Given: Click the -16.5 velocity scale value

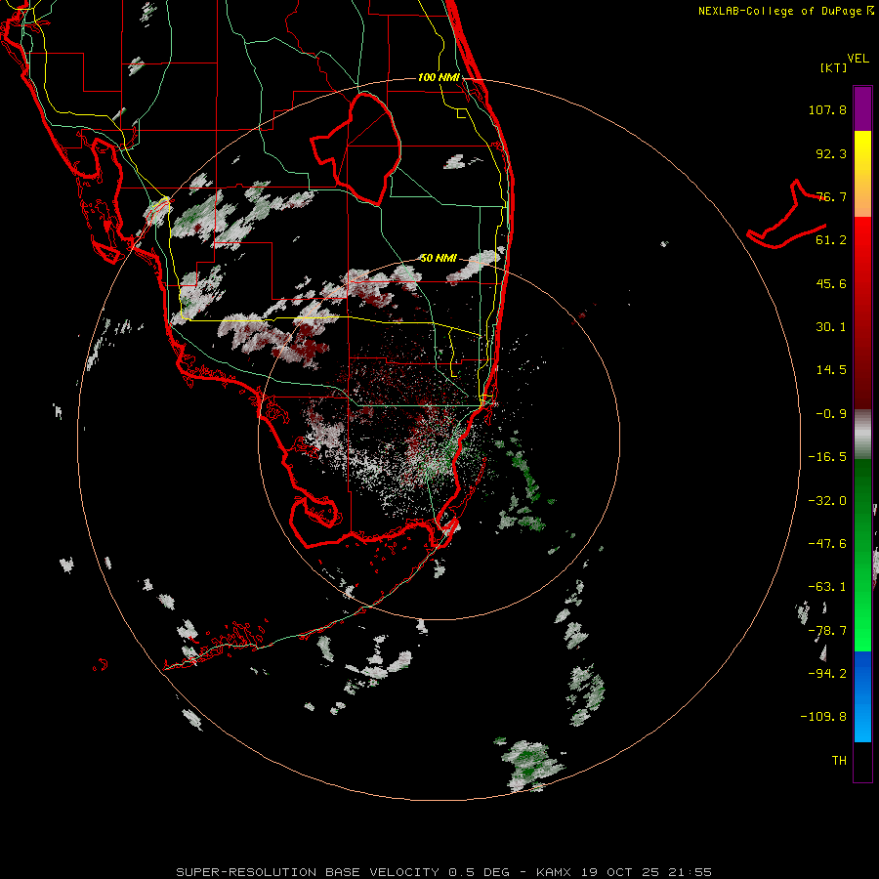Looking at the screenshot, I should click(827, 457).
